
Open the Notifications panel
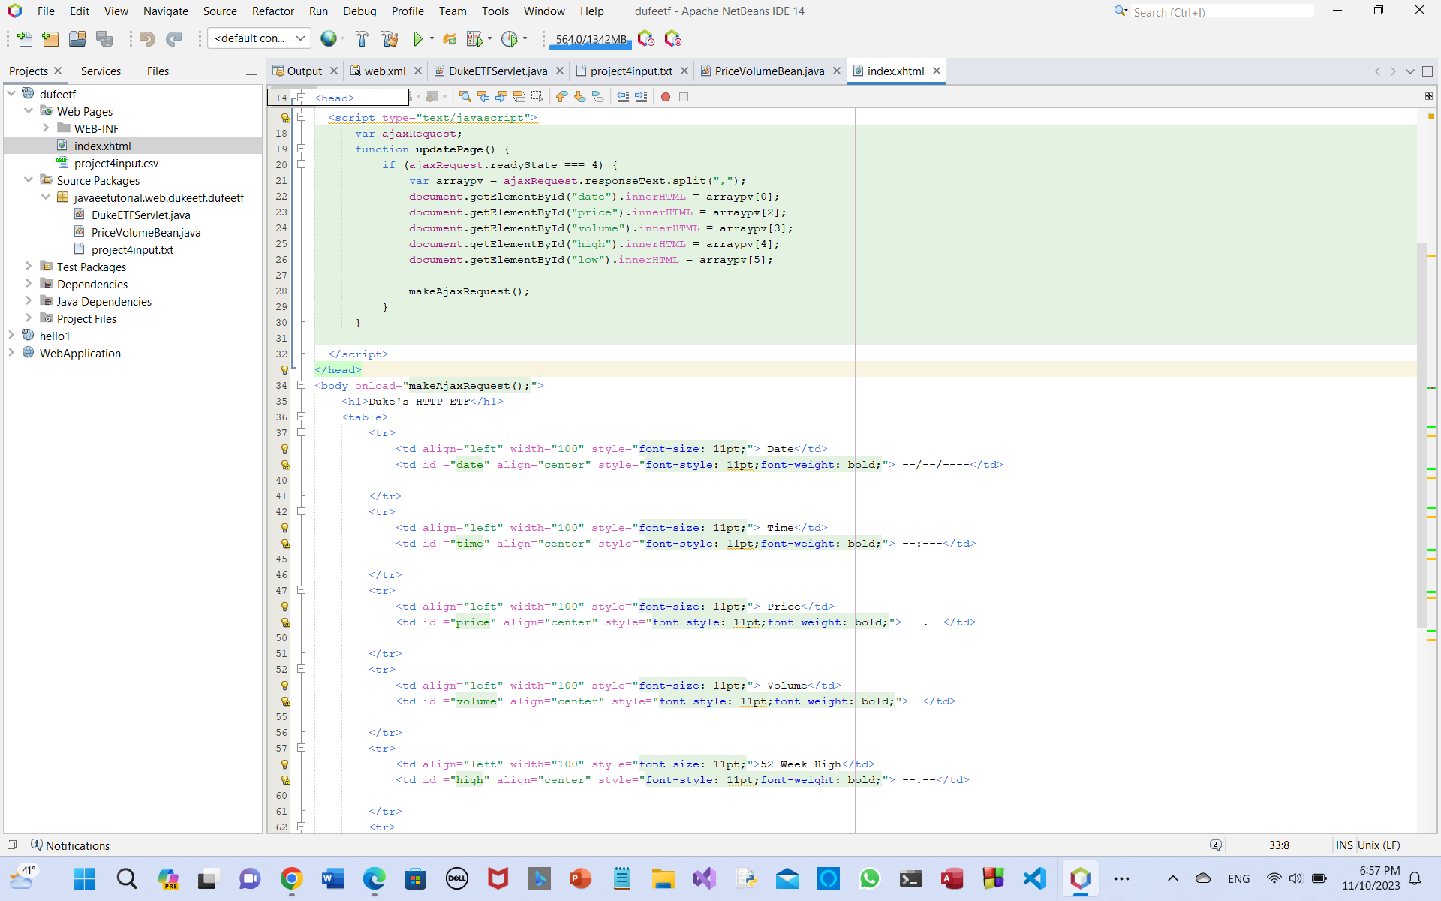tap(70, 845)
